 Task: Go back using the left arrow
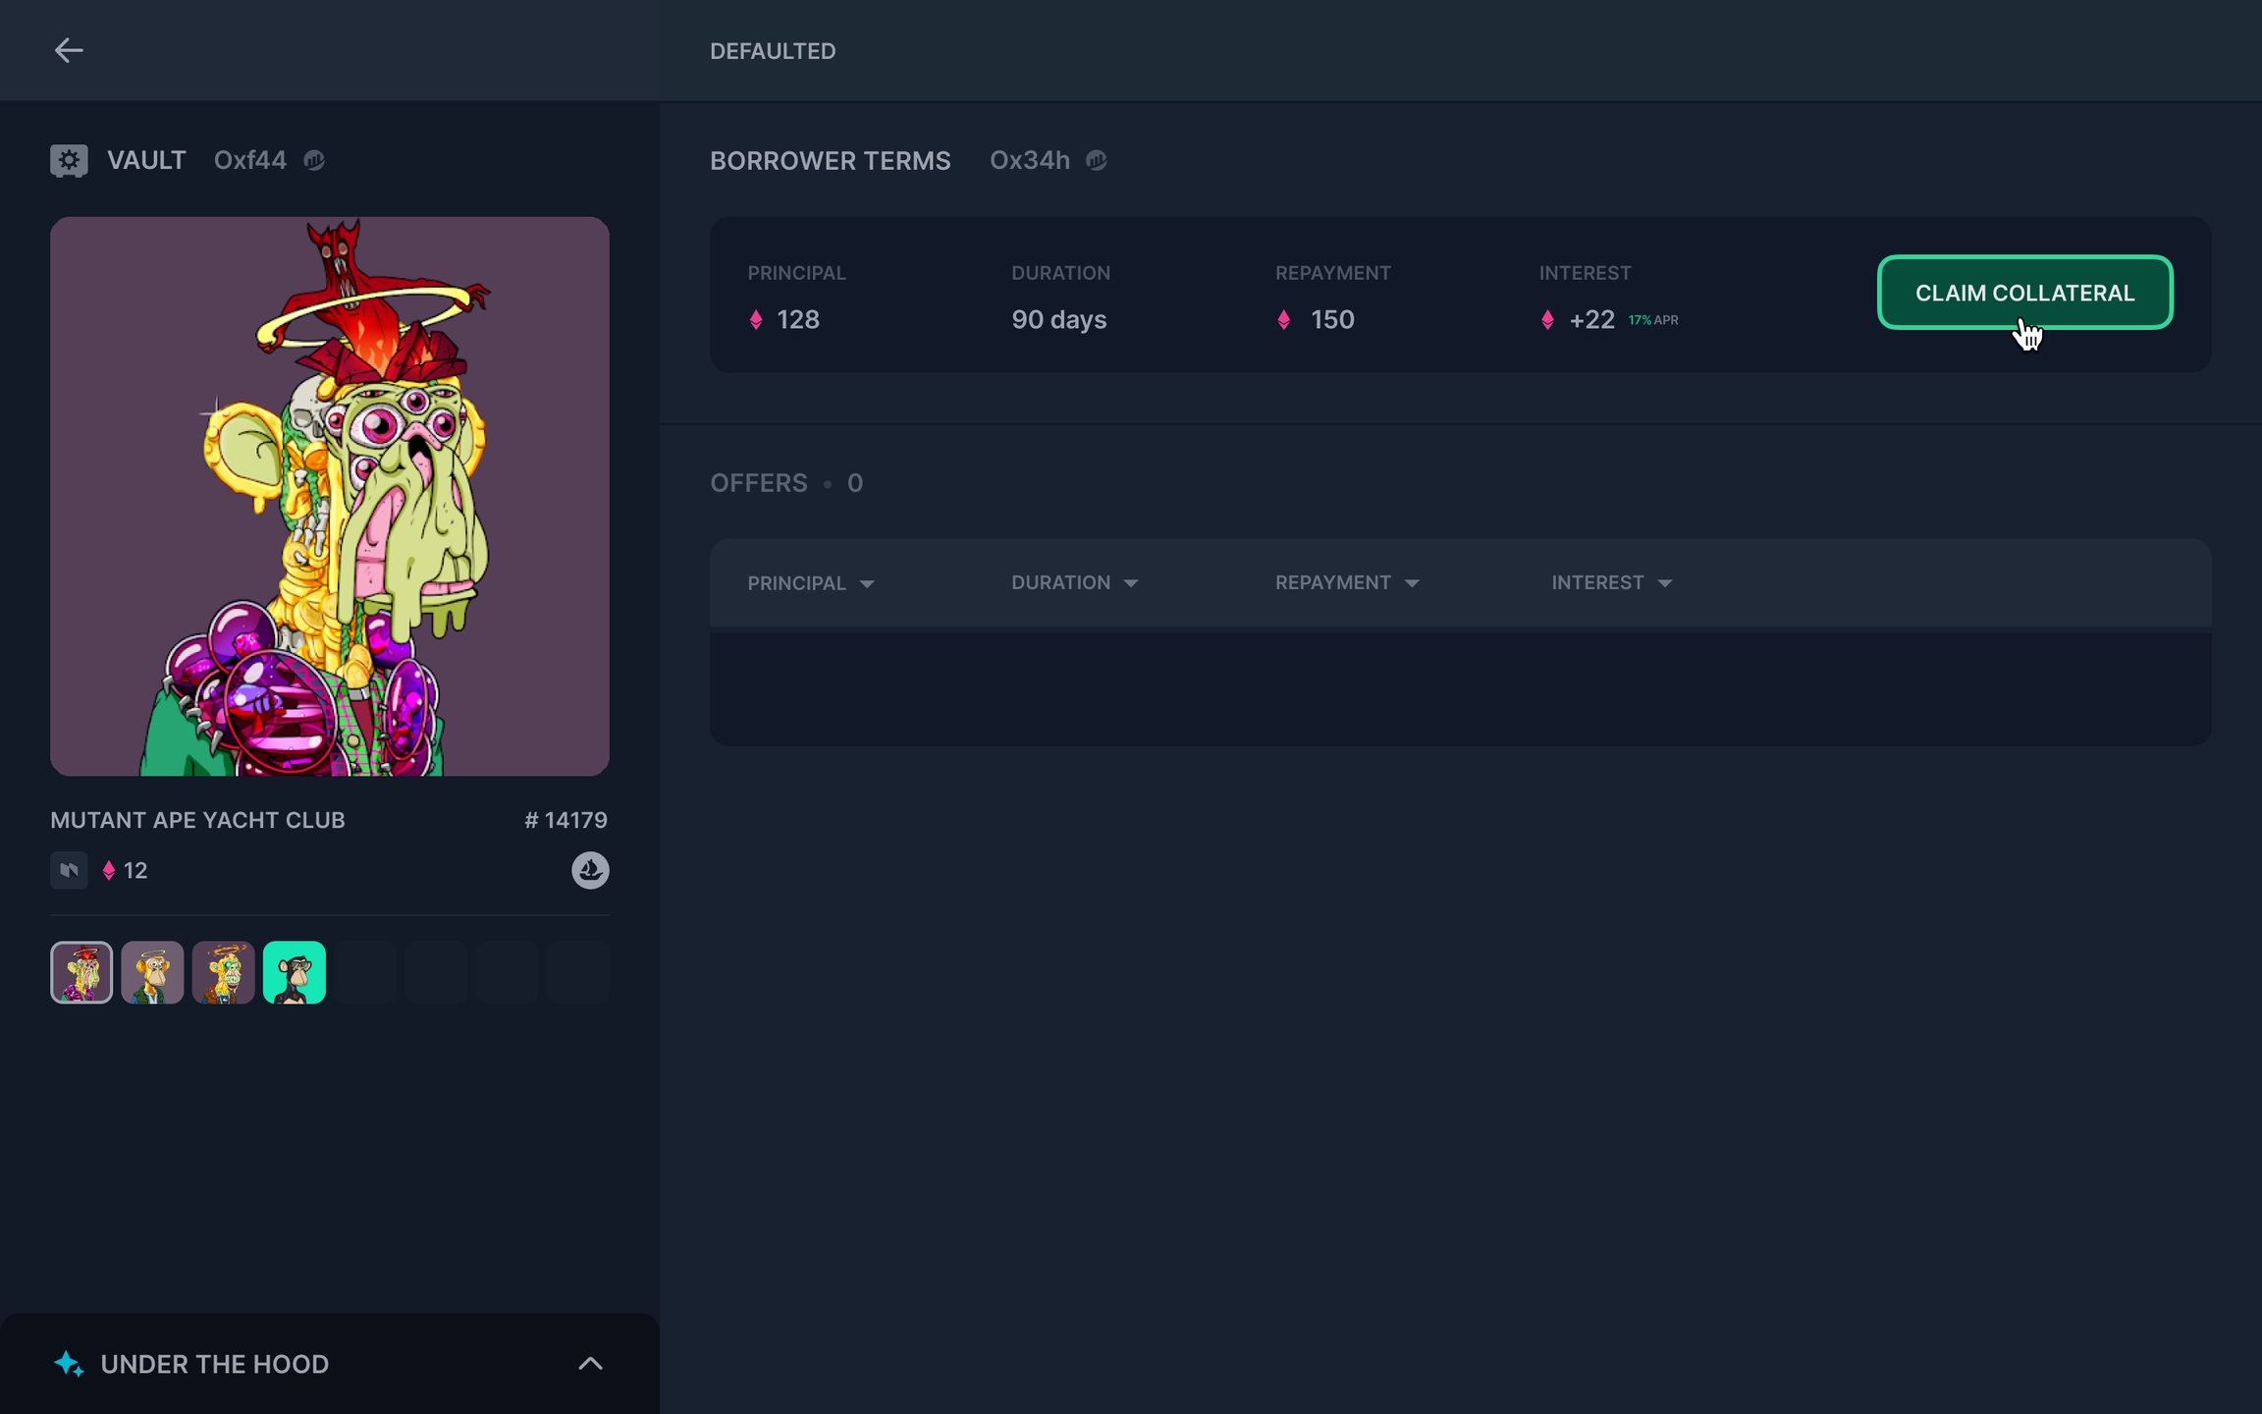point(68,50)
